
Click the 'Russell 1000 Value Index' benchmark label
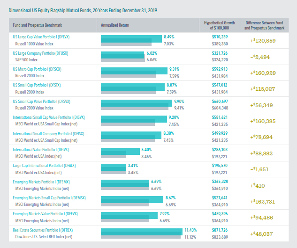click(34, 44)
